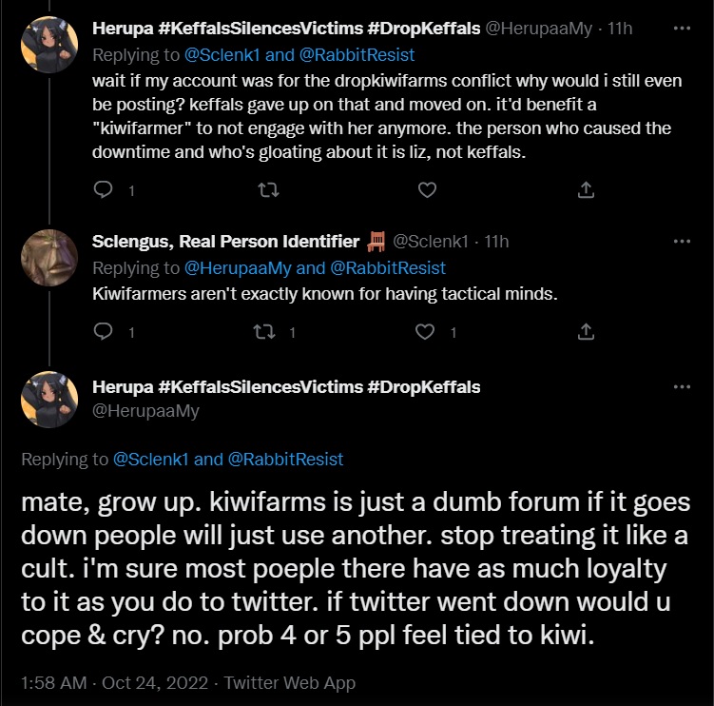The width and height of the screenshot is (714, 706).
Task: Reply to Sclengus's tweet about tactical minds
Action: point(106,332)
